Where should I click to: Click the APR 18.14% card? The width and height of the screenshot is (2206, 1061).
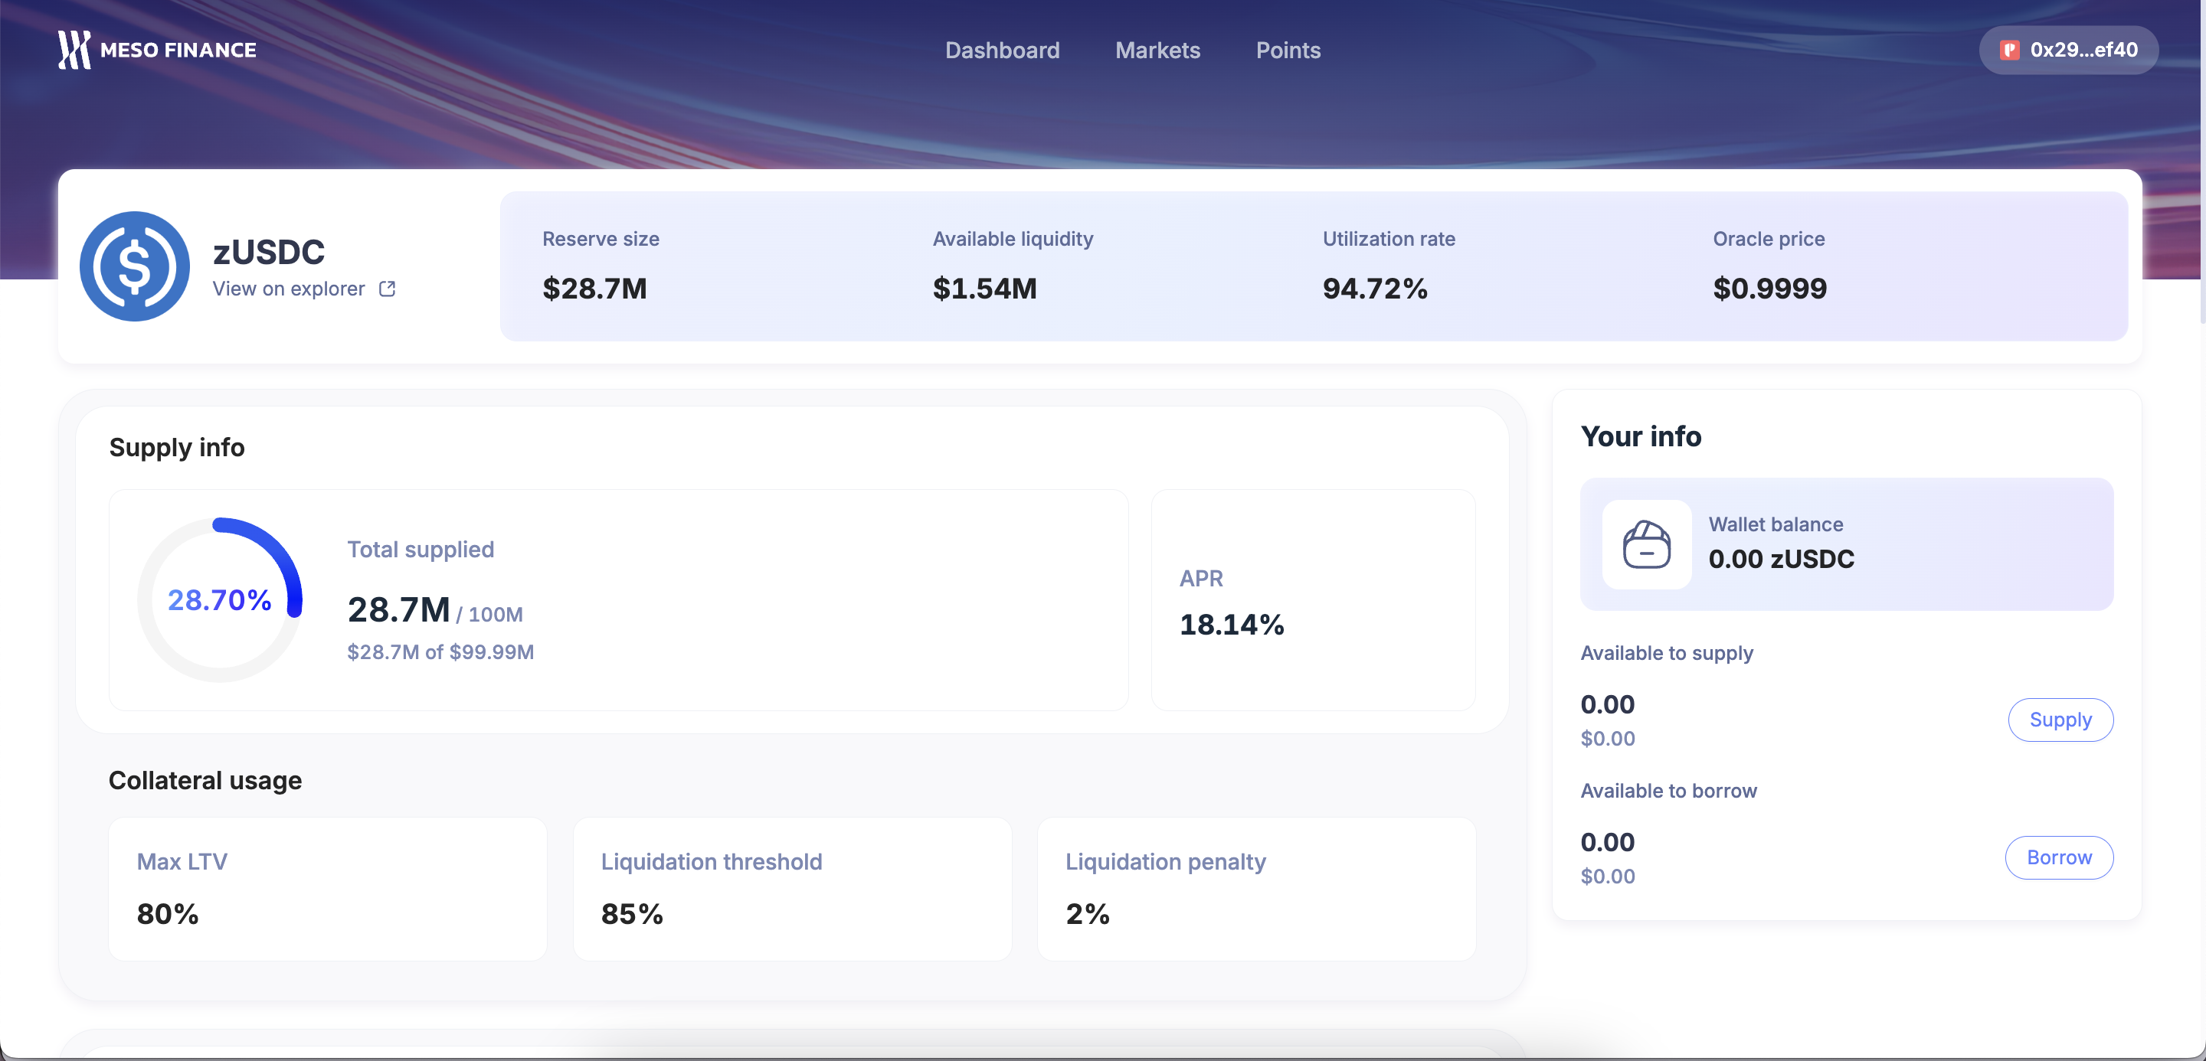(1312, 600)
